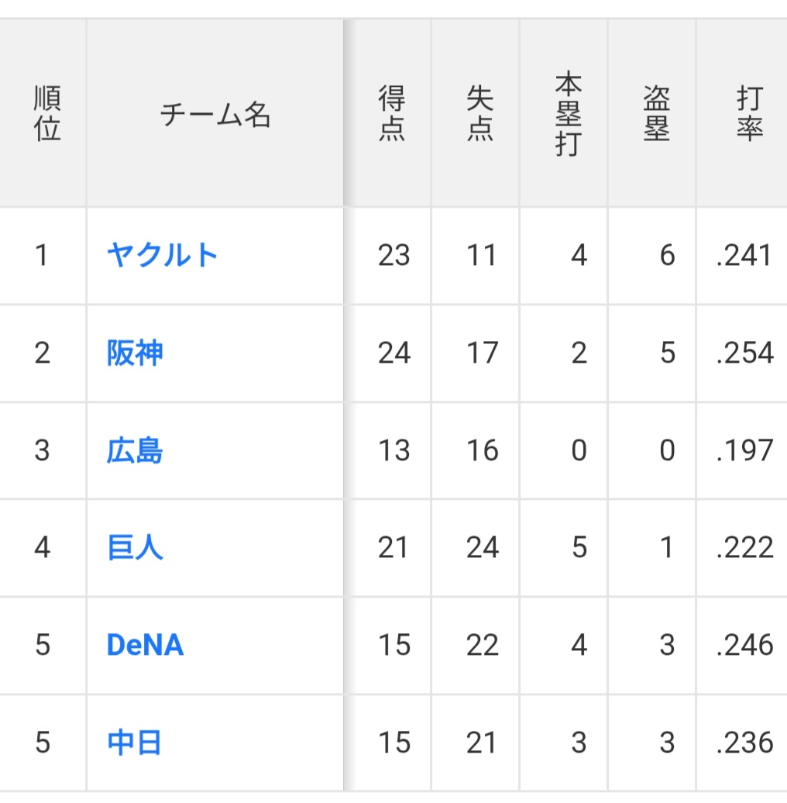This screenshot has width=787, height=803.
Task: Click 阪神's 得点 value 24
Action: coord(393,353)
